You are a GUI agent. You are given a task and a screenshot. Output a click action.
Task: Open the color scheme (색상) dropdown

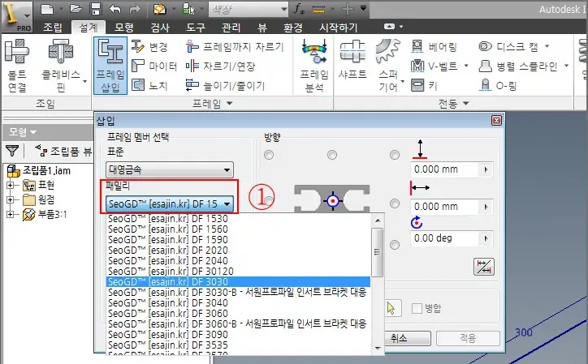[249, 9]
